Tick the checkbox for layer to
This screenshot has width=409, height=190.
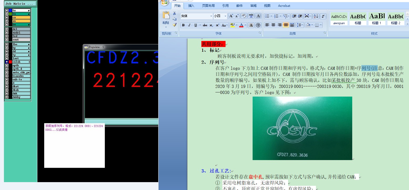point(7,10)
